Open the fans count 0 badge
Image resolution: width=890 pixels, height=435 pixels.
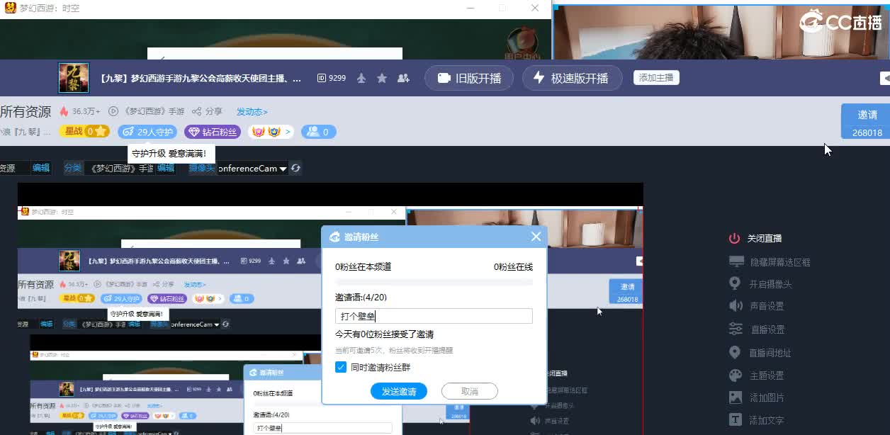coord(318,132)
